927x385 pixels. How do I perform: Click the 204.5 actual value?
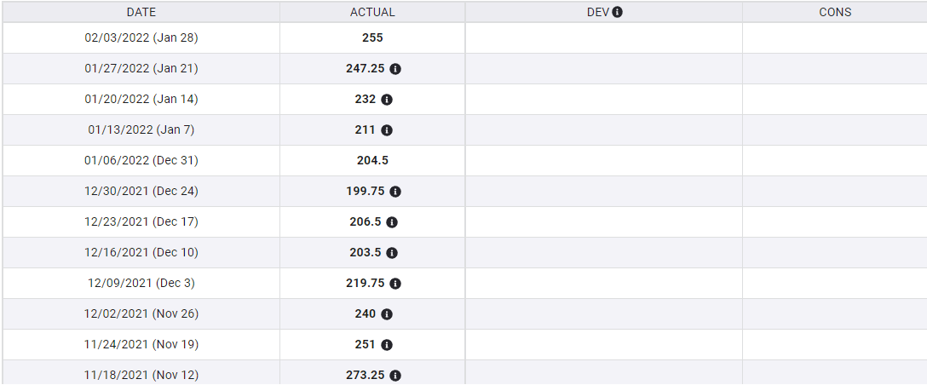[x=372, y=160]
